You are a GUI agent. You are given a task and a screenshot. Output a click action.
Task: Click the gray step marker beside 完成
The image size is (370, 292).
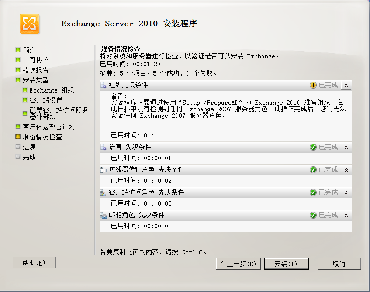[x=18, y=157]
